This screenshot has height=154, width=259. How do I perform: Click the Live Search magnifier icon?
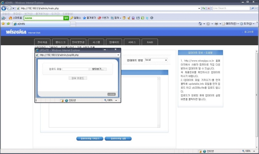tap(253, 8)
